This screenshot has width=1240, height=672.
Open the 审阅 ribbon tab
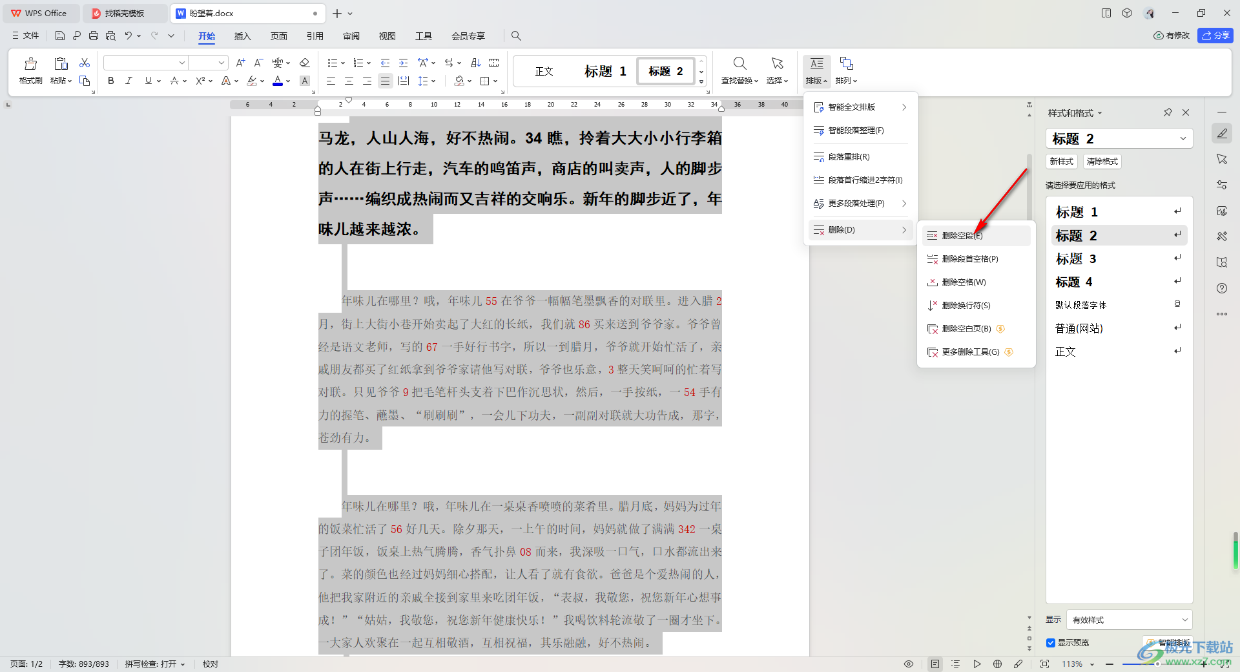click(351, 36)
